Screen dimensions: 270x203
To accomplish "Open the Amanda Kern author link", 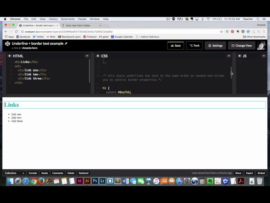I will [30, 48].
